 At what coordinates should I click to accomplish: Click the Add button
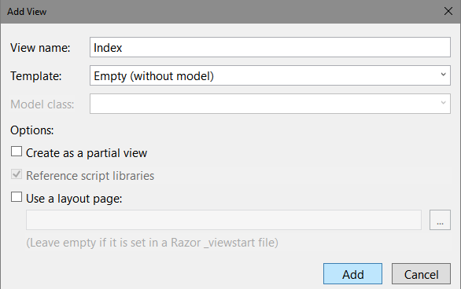tap(352, 274)
